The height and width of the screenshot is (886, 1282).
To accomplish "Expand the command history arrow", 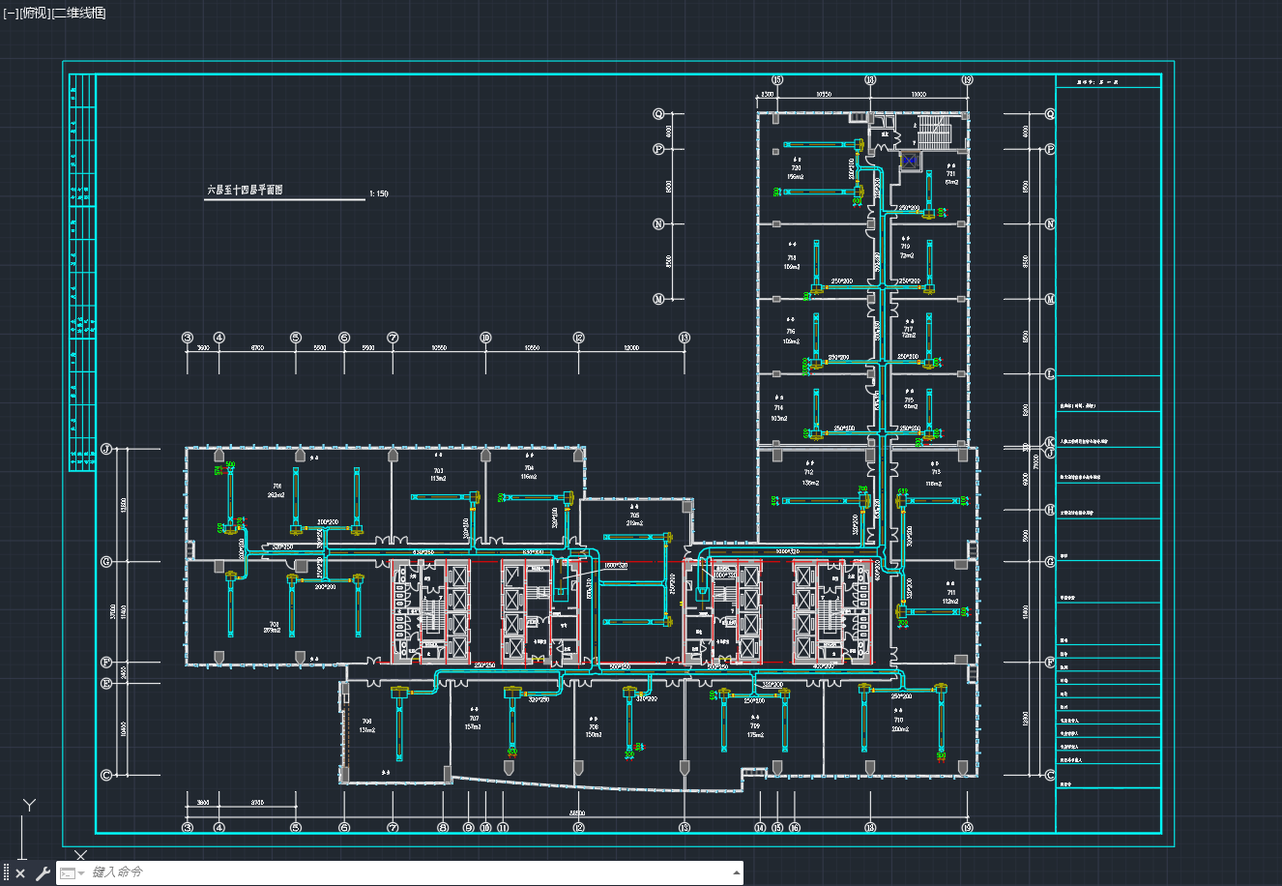I will pos(737,872).
